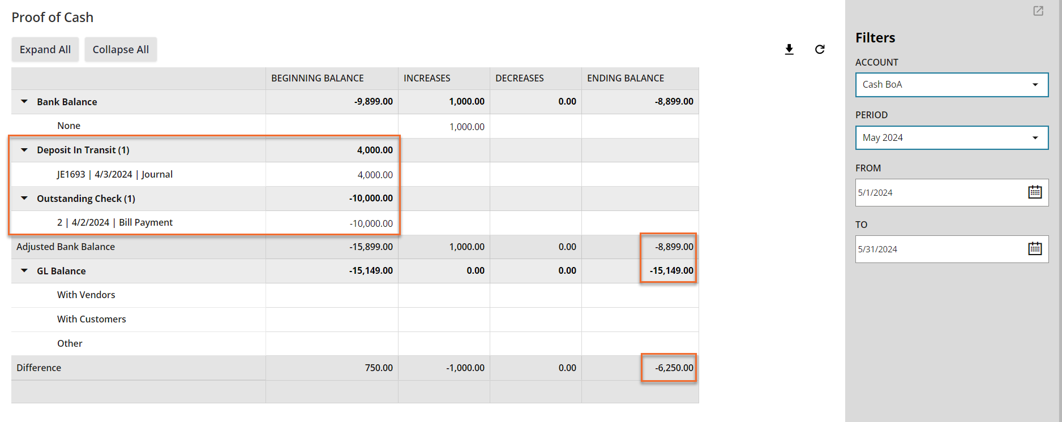1062x422 pixels.
Task: Click the Collapse All button
Action: (121, 50)
